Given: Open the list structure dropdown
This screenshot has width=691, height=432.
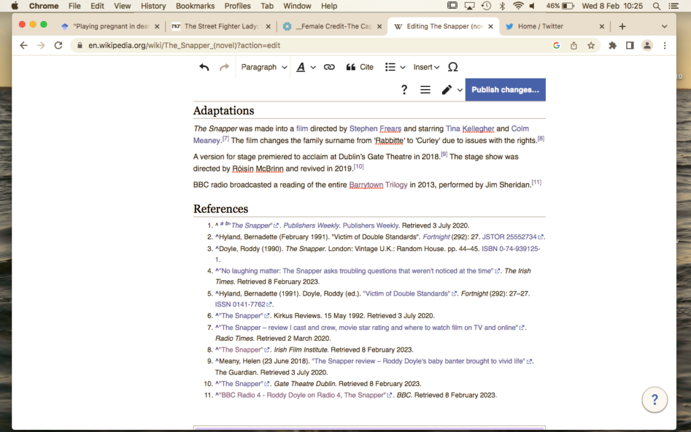Looking at the screenshot, I should click(x=395, y=67).
